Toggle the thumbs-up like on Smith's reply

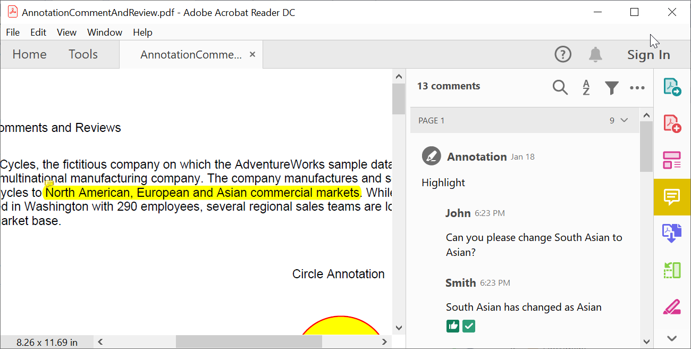click(x=453, y=326)
